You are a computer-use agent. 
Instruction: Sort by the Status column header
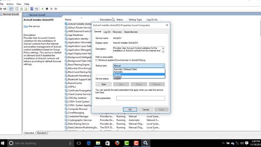point(119,20)
